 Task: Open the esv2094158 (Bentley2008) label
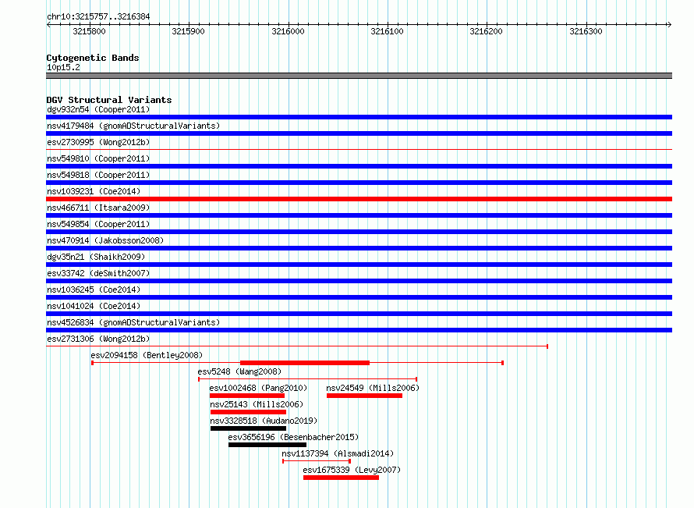(x=147, y=355)
